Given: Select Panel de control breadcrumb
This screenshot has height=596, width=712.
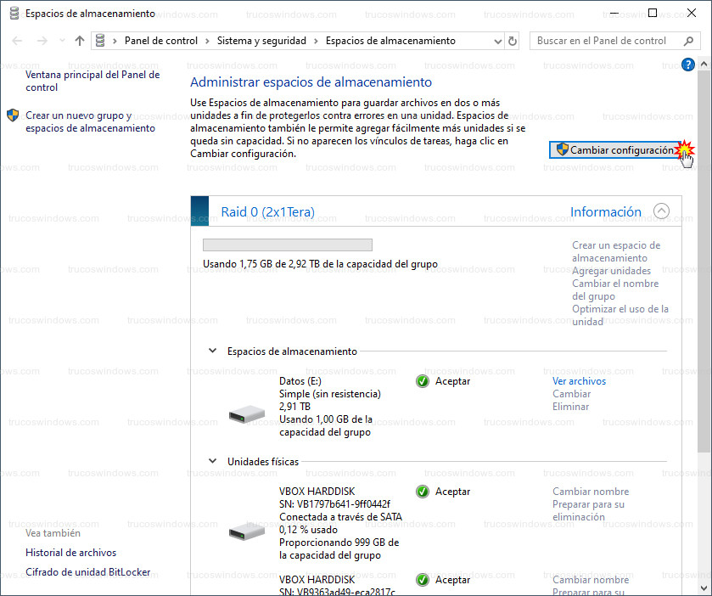Looking at the screenshot, I should (160, 41).
